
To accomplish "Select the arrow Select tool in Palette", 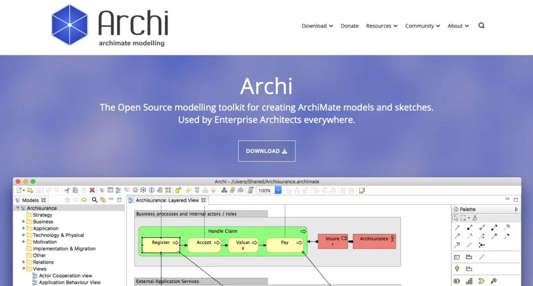I will [x=456, y=218].
